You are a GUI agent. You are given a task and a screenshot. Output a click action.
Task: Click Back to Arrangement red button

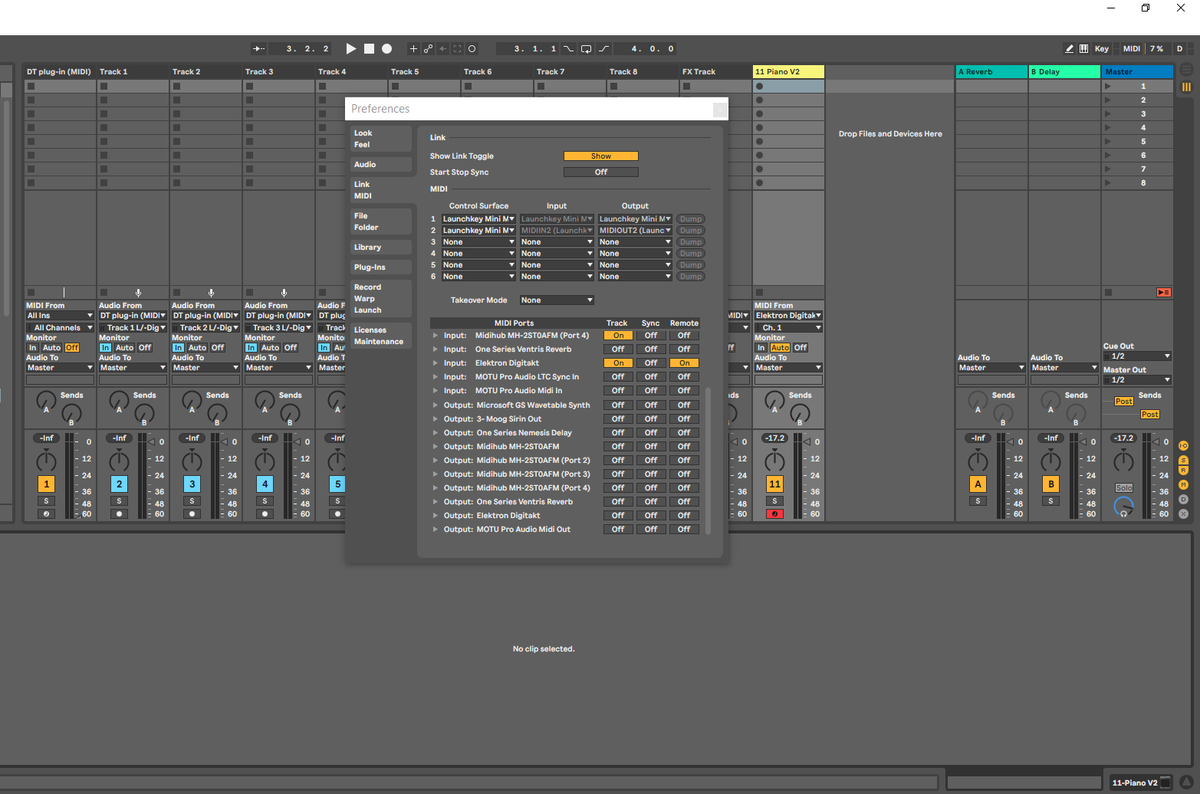(1164, 292)
